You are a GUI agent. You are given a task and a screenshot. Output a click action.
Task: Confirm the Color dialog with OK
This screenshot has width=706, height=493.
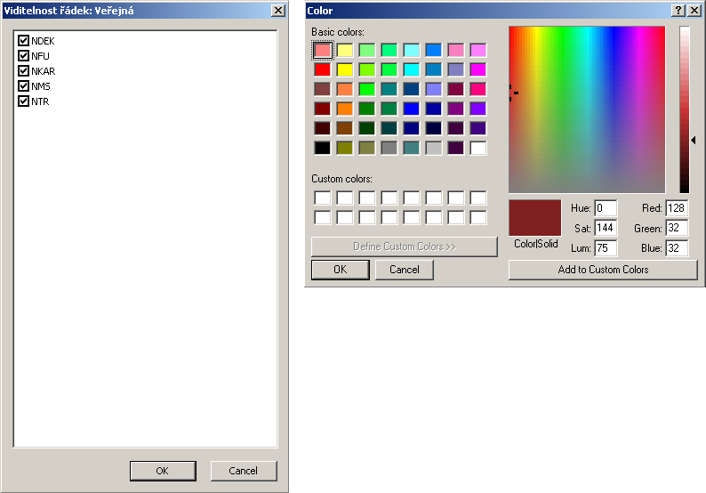click(340, 270)
